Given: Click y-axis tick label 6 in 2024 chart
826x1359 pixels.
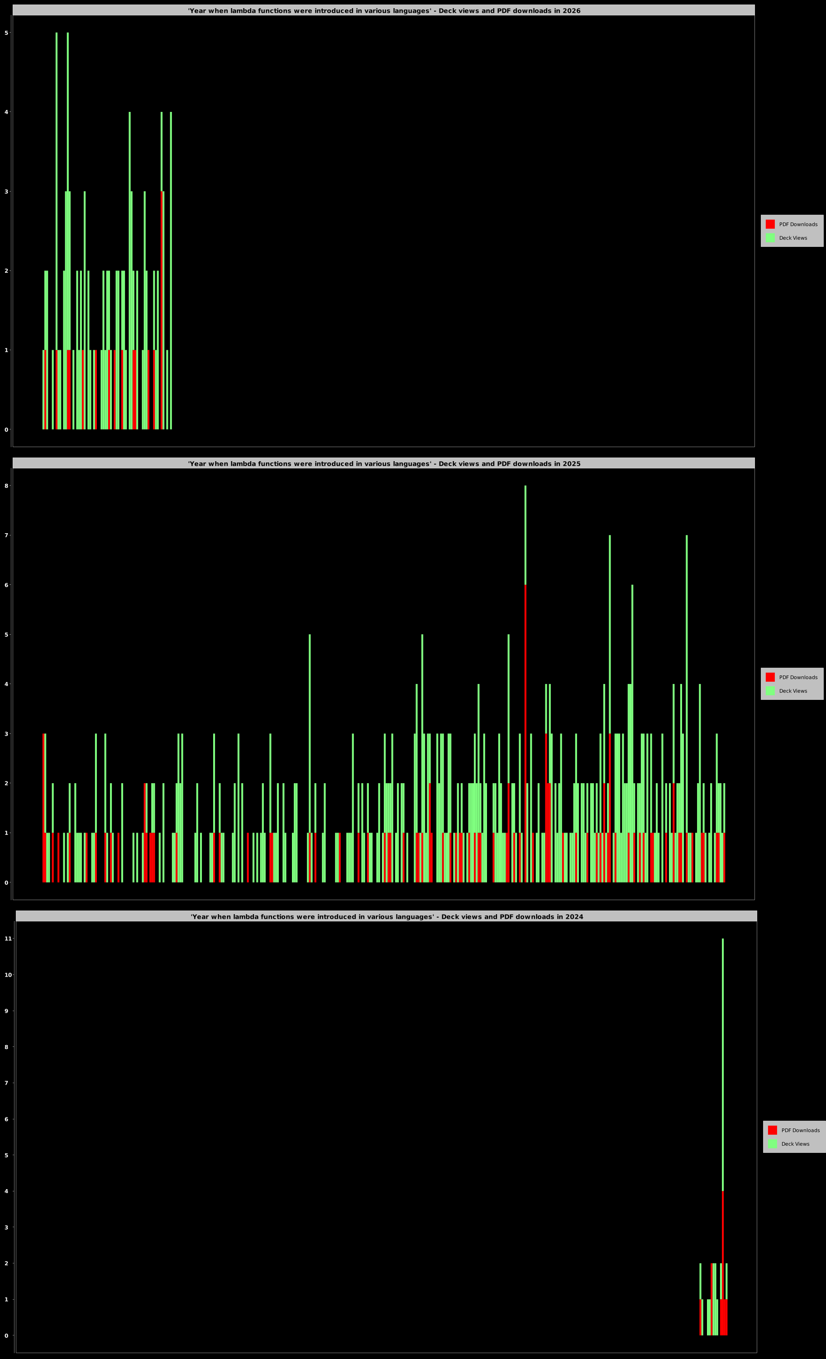Looking at the screenshot, I should 7,1119.
